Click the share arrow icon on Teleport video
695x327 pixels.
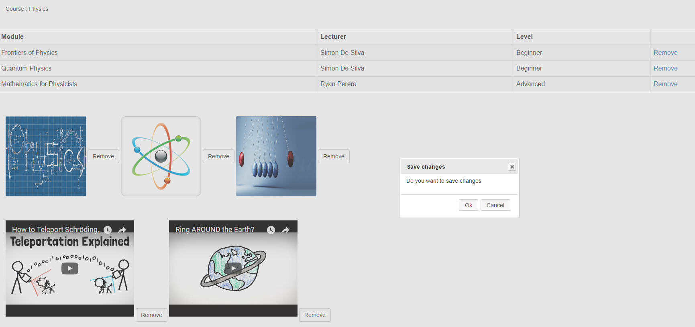tap(122, 230)
